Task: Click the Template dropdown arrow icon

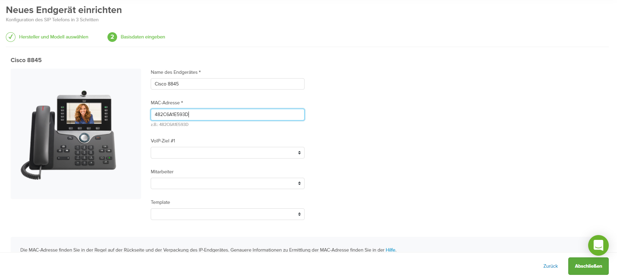Action: pos(299,214)
